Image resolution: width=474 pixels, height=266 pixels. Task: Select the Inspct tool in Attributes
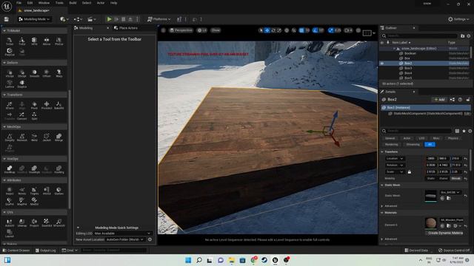(10, 191)
